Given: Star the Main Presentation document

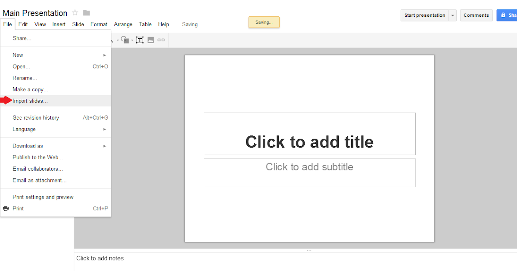Looking at the screenshot, I should pyautogui.click(x=74, y=12).
